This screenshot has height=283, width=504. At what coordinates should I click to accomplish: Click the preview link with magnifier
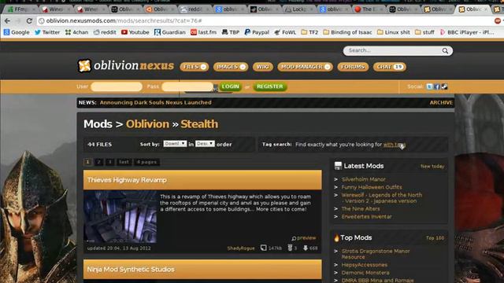click(x=304, y=238)
